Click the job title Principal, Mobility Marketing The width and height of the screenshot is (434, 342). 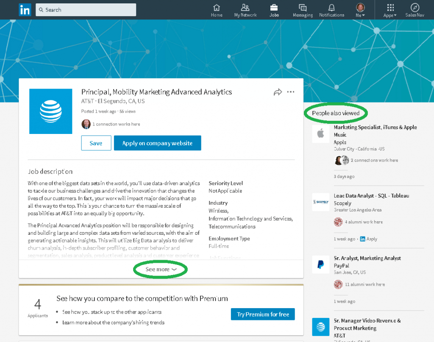coord(157,92)
